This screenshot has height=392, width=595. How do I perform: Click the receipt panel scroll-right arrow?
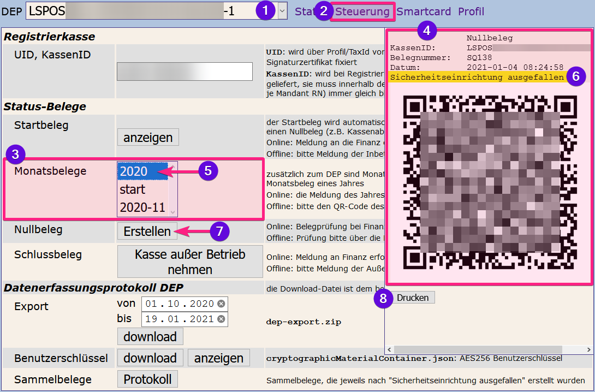click(x=588, y=349)
